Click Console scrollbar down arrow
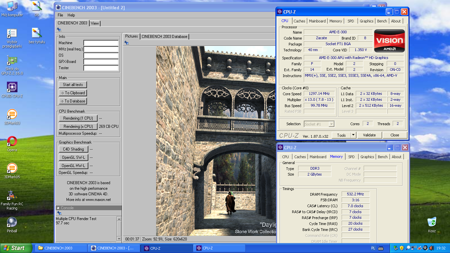450x253 pixels. point(119,239)
